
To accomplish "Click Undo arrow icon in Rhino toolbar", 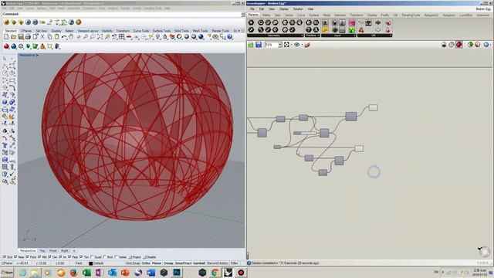I will click(64, 37).
